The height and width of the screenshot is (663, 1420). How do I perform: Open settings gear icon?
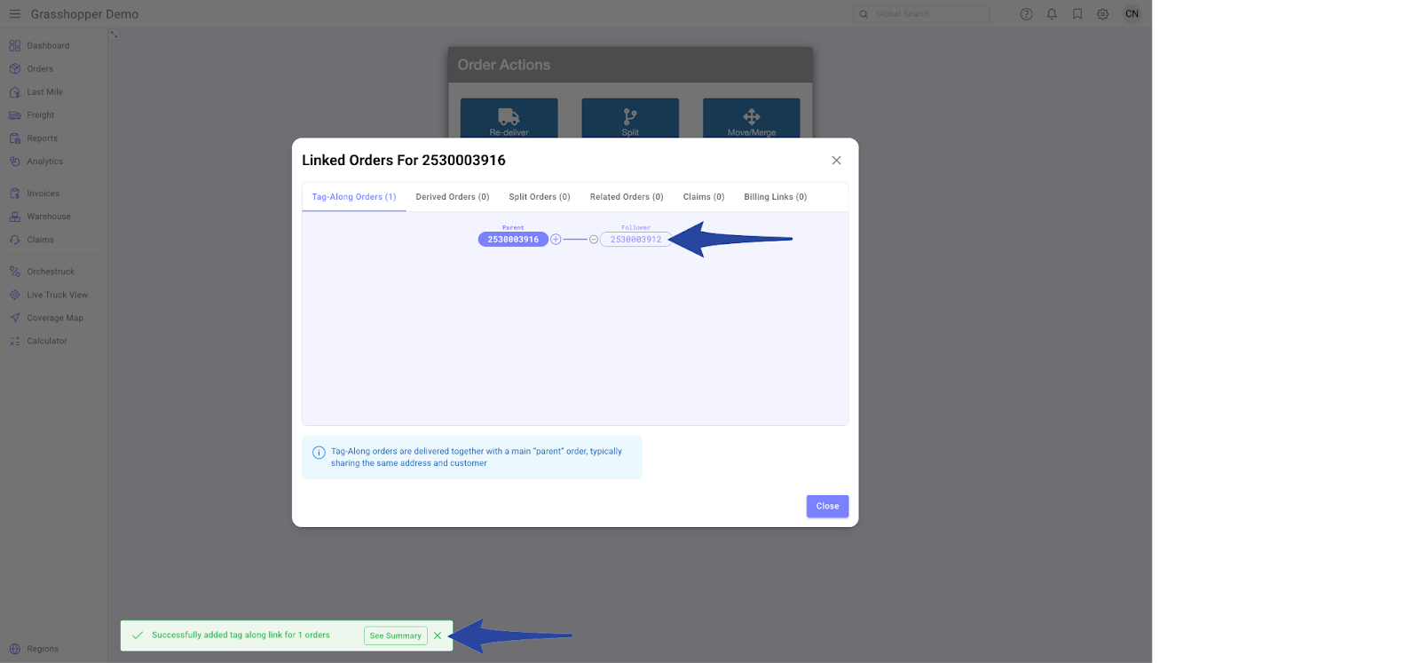1102,14
